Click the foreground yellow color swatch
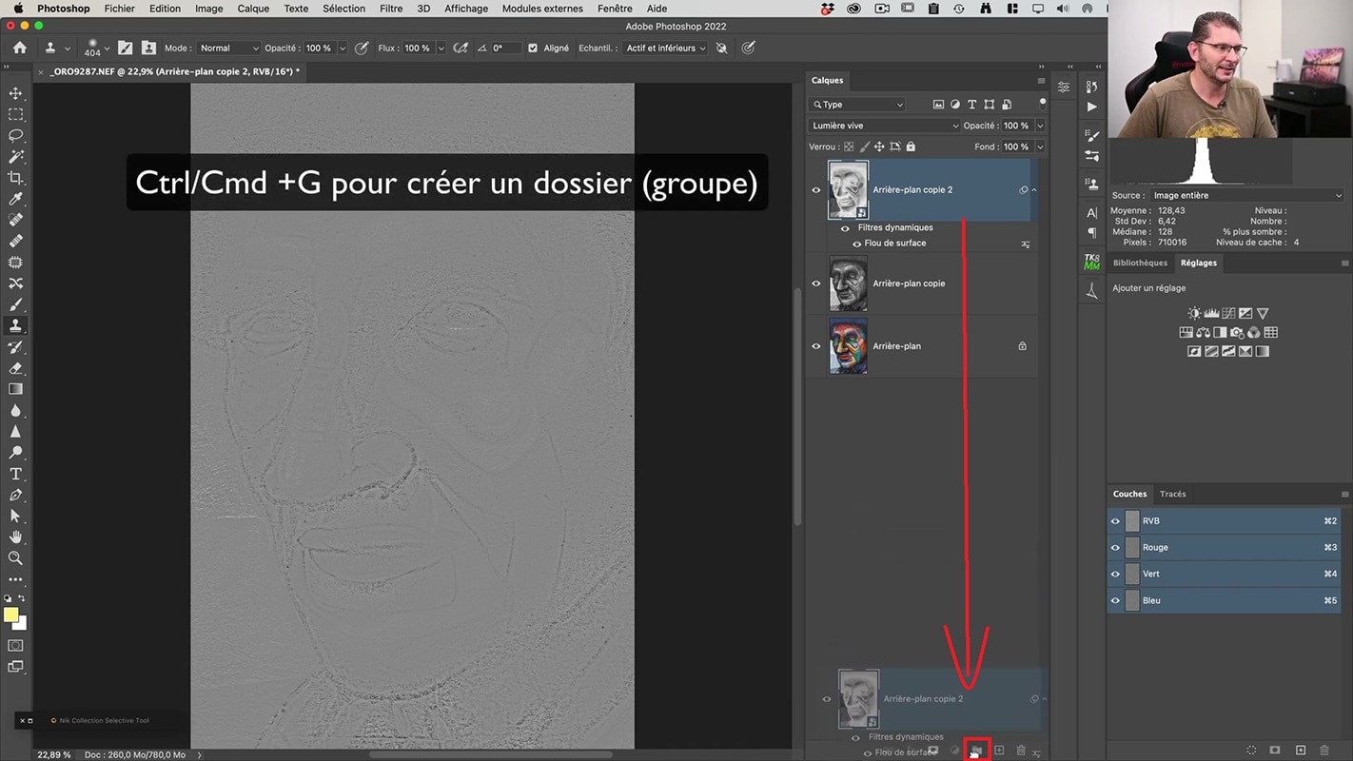Viewport: 1353px width, 761px height. [10, 615]
